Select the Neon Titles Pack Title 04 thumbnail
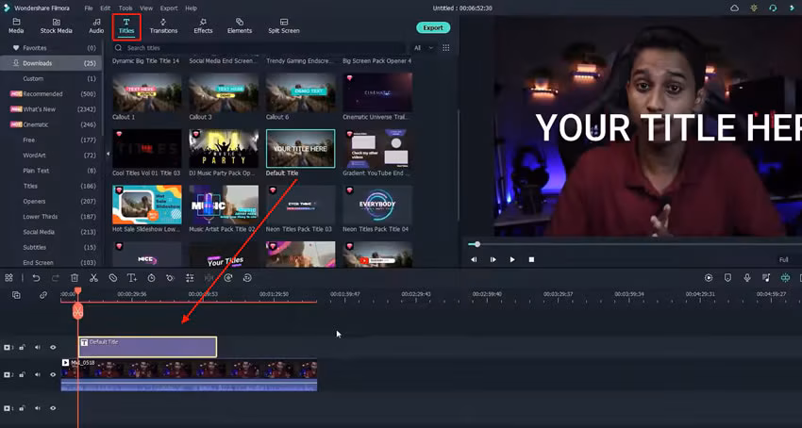 click(x=377, y=205)
